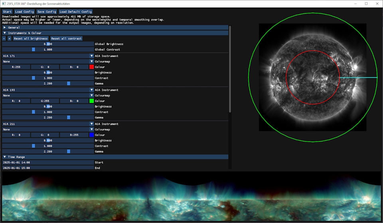Open AIA 193 instrument dropdown
This screenshot has width=383, height=223.
coord(48,90)
